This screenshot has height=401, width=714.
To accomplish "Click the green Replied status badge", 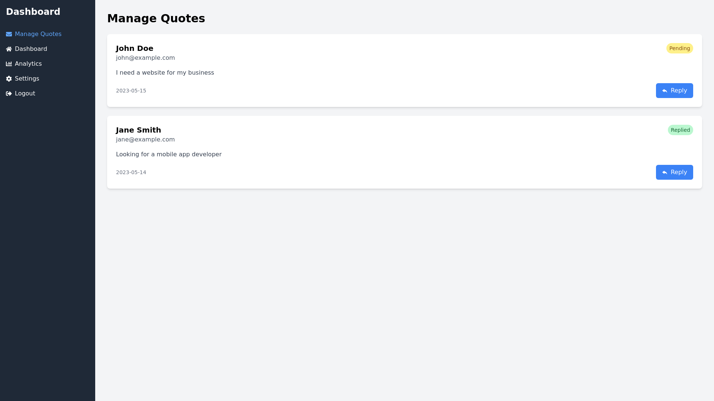I will (x=680, y=130).
